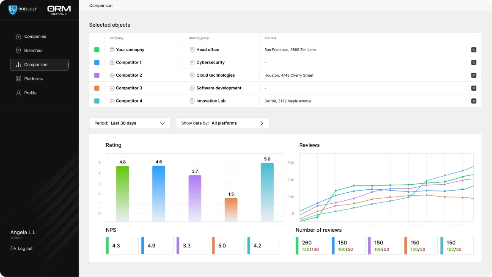This screenshot has height=277, width=492.
Task: Open Show data by All platforms selector
Action: (223, 123)
